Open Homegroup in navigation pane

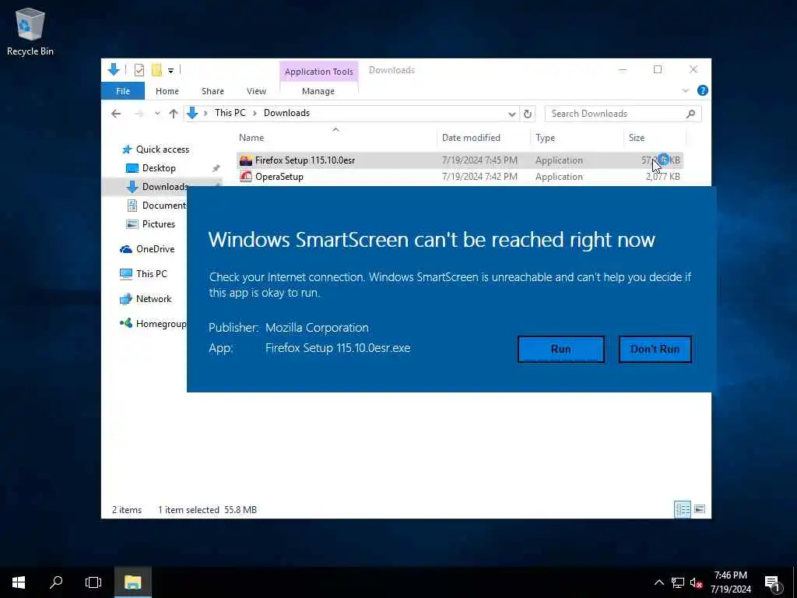pyautogui.click(x=153, y=324)
